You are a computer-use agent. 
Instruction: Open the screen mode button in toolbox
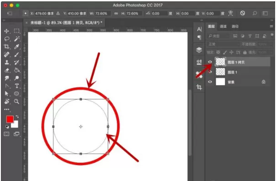click(16, 134)
